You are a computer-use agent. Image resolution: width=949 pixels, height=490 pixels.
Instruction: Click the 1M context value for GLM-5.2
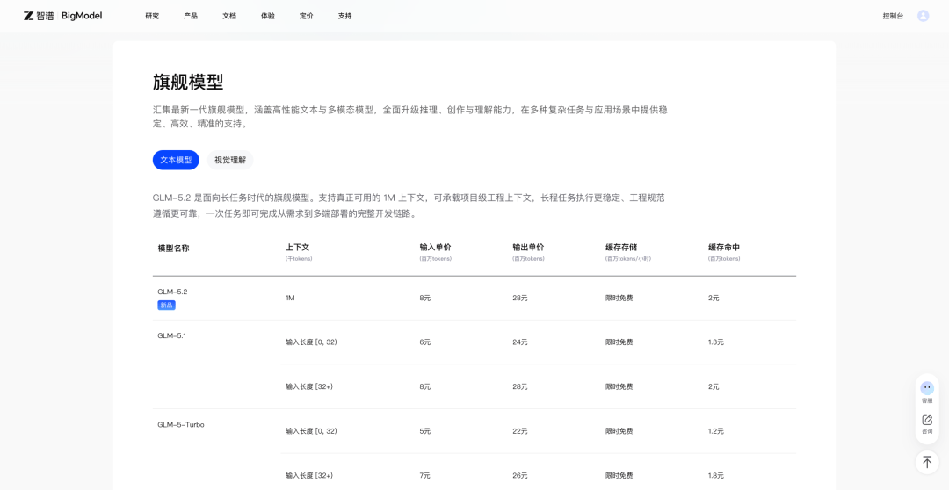(291, 299)
